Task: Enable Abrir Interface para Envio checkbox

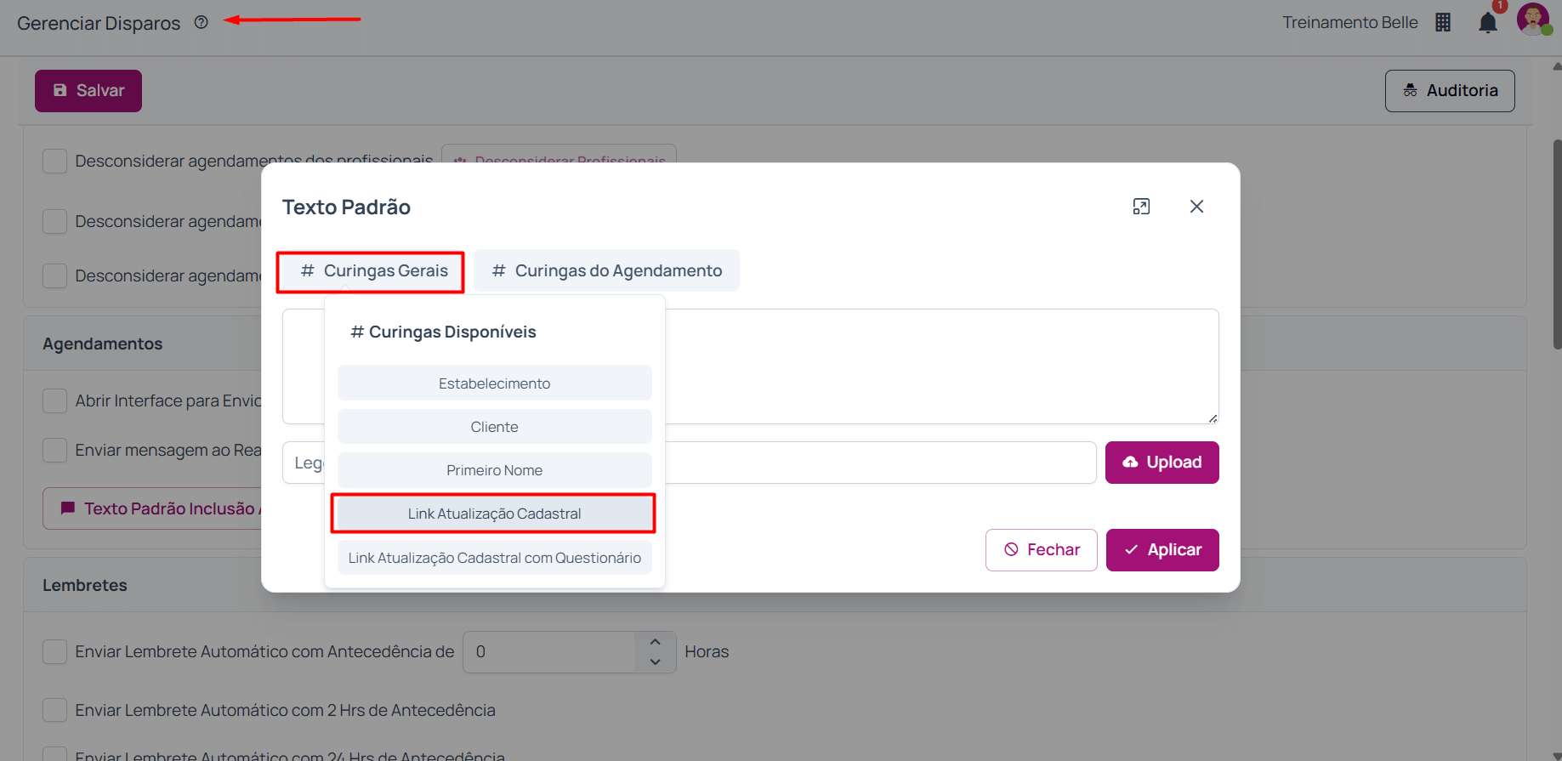Action: click(55, 400)
